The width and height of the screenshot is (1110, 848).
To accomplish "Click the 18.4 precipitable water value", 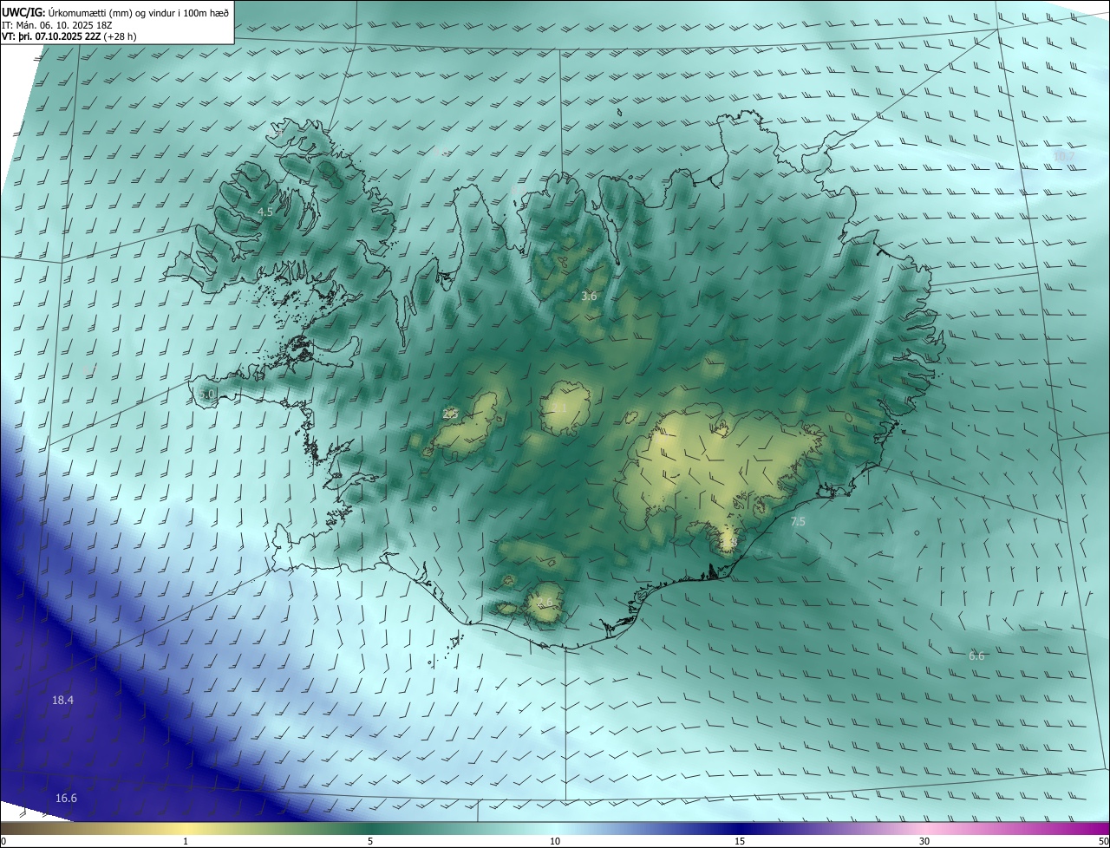I will click(x=62, y=700).
